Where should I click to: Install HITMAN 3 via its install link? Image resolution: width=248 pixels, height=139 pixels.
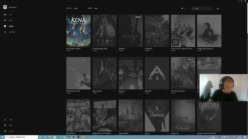click(x=121, y=51)
